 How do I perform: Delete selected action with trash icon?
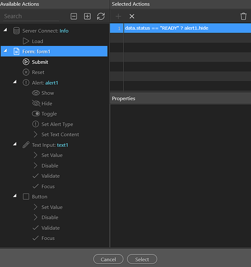(x=244, y=16)
